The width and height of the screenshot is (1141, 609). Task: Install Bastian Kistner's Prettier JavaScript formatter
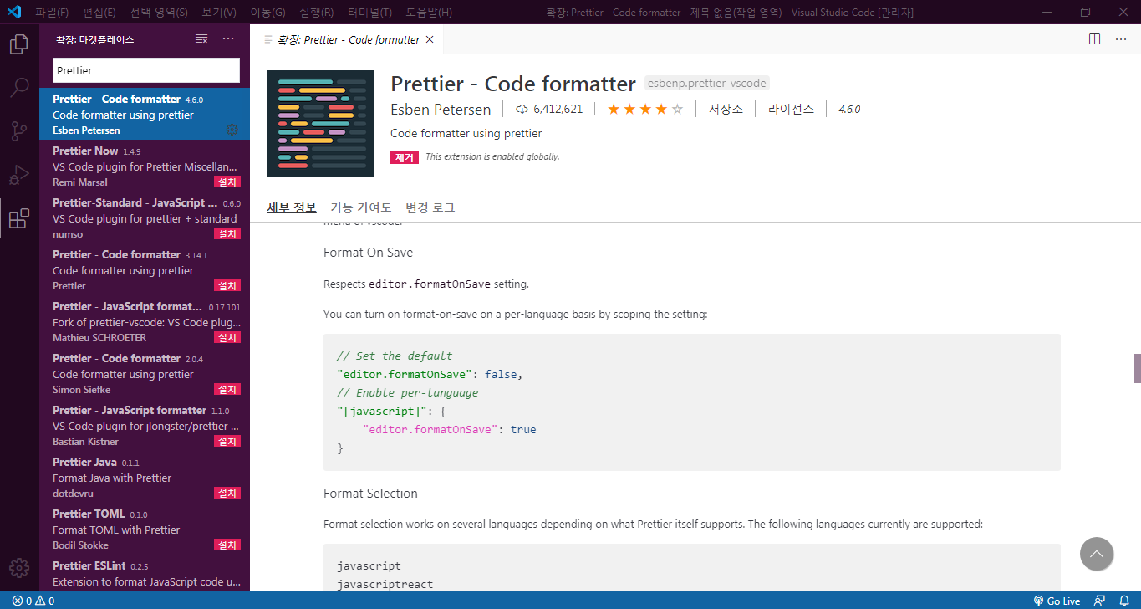[x=227, y=441]
